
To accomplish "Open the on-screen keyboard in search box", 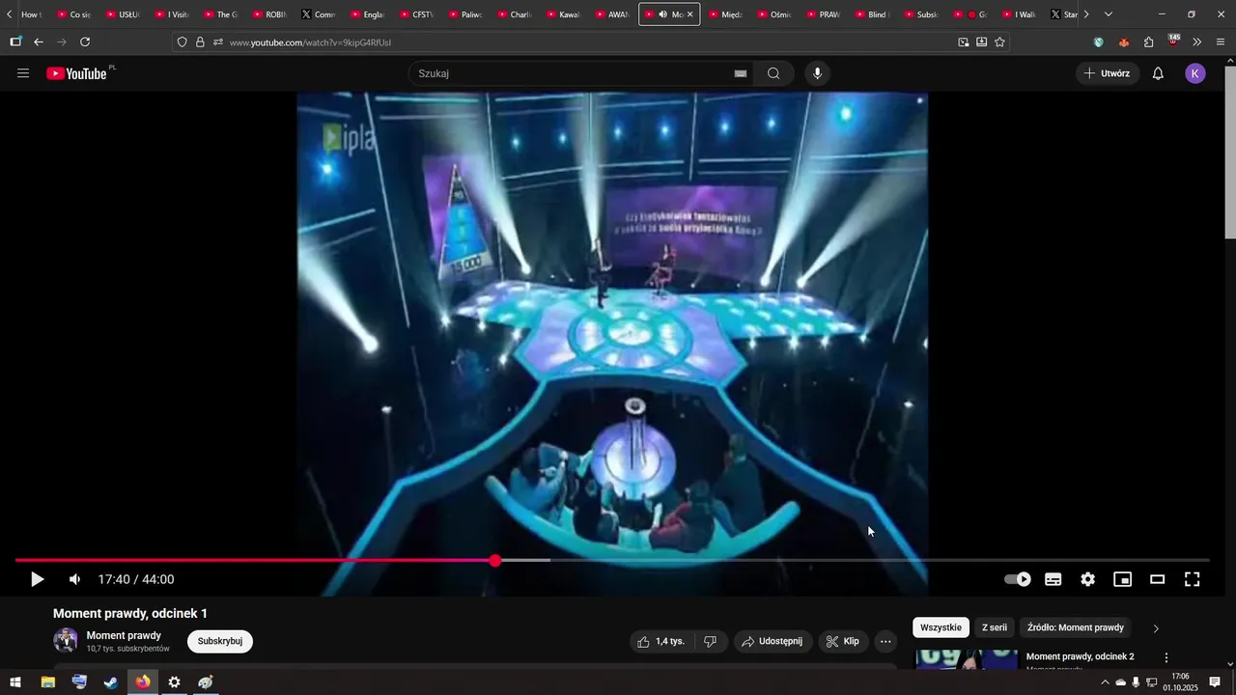I will pos(741,73).
